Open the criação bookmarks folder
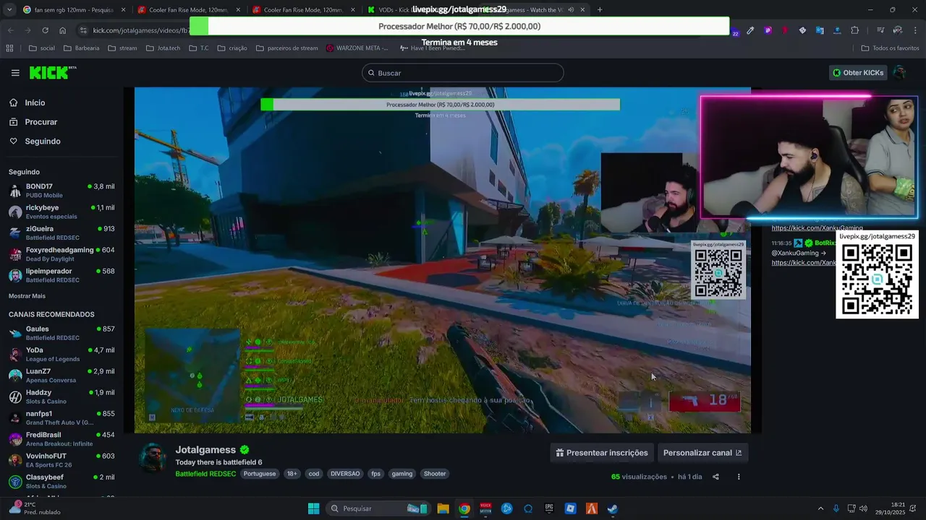The height and width of the screenshot is (520, 926). tap(231, 48)
